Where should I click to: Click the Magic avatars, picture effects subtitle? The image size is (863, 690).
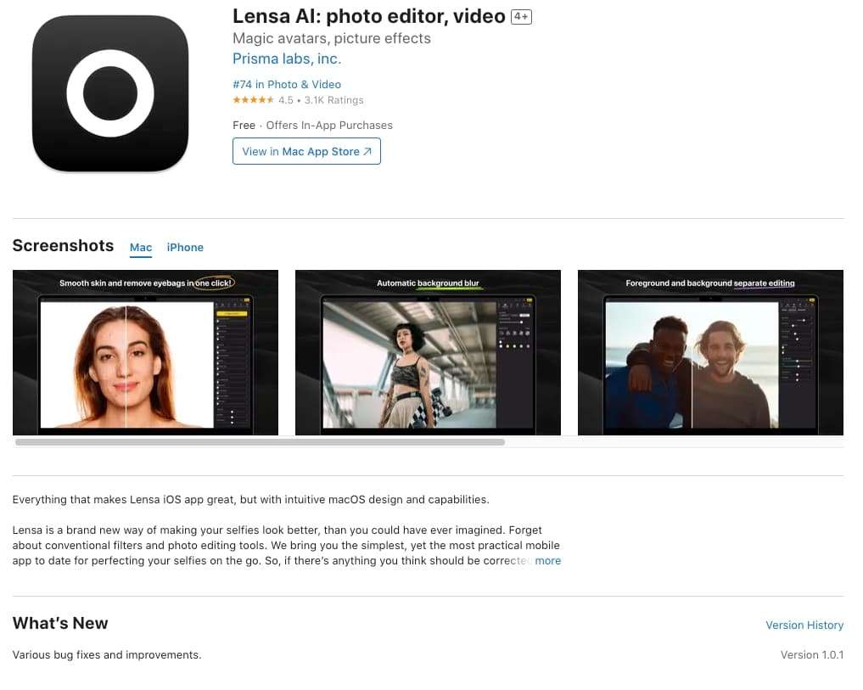(332, 38)
